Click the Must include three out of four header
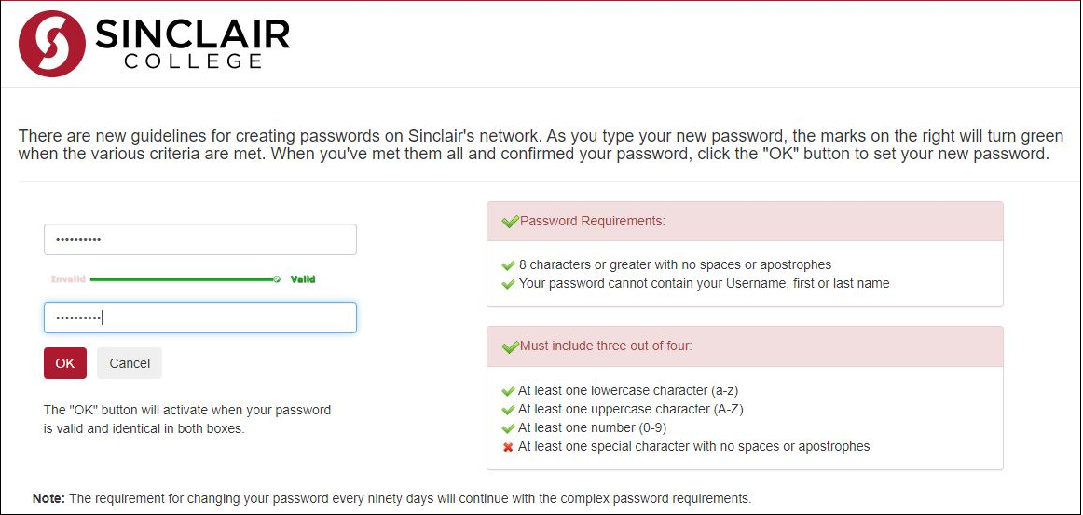The width and height of the screenshot is (1083, 515). pos(744,346)
